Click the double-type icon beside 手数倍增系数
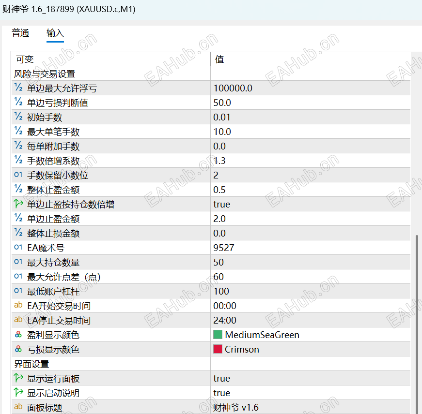Viewport: 422px width, 414px height. pos(18,160)
